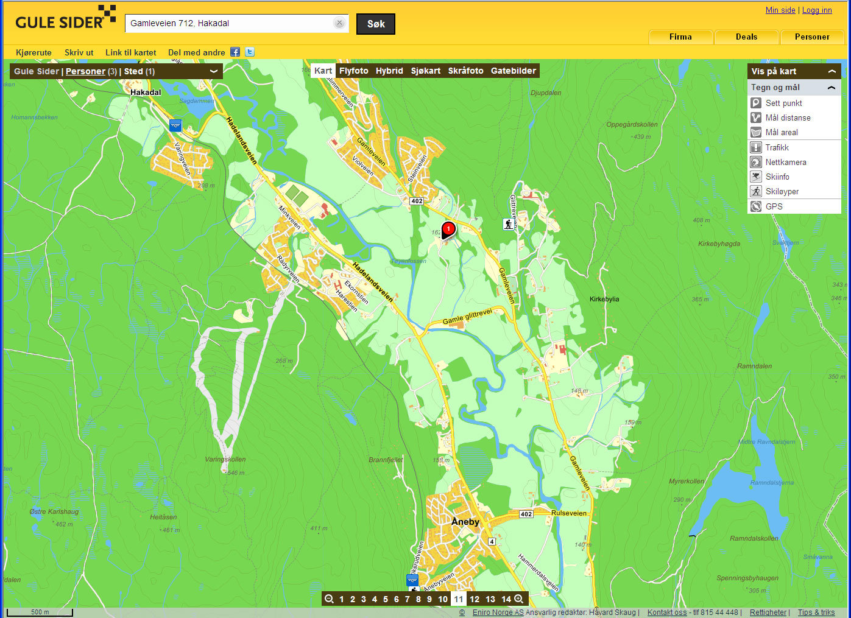Image resolution: width=851 pixels, height=618 pixels.
Task: Click the zoom out magnifier icon
Action: click(x=329, y=599)
